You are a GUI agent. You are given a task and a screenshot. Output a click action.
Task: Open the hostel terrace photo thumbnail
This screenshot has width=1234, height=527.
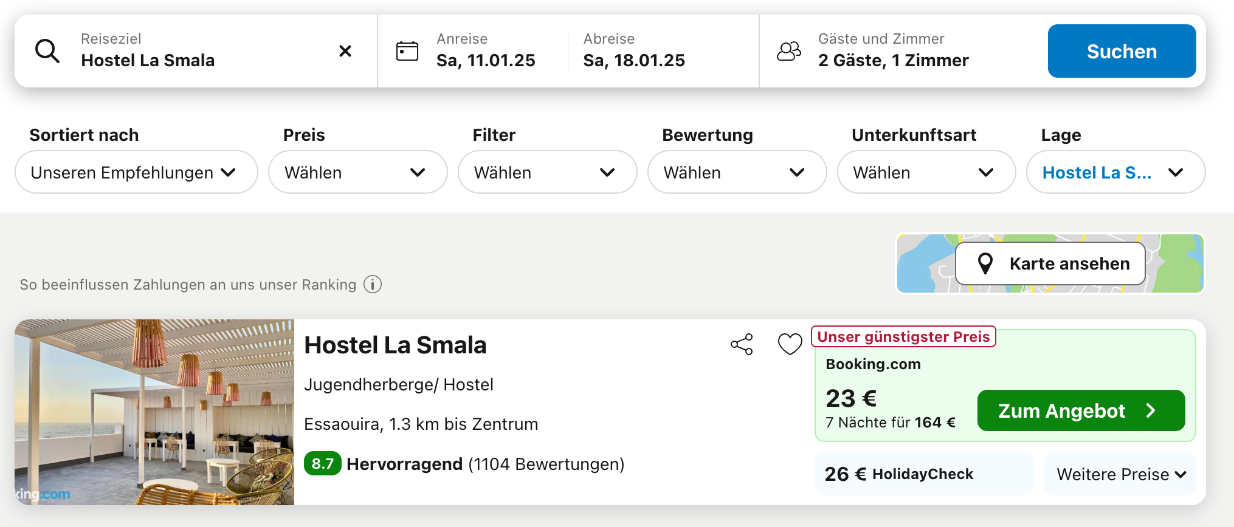(154, 412)
